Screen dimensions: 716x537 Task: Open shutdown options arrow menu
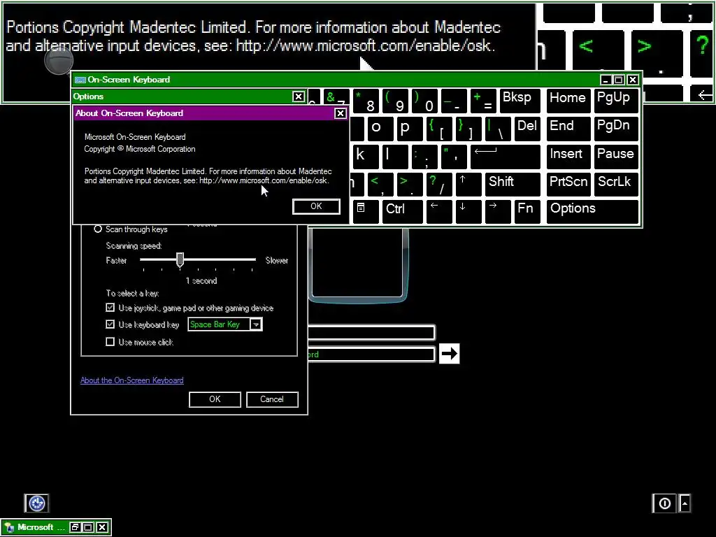685,503
